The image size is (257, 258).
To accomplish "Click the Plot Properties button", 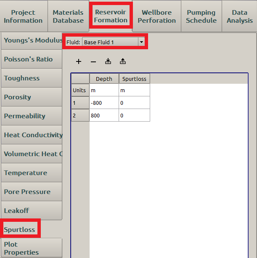I will (x=32, y=248).
